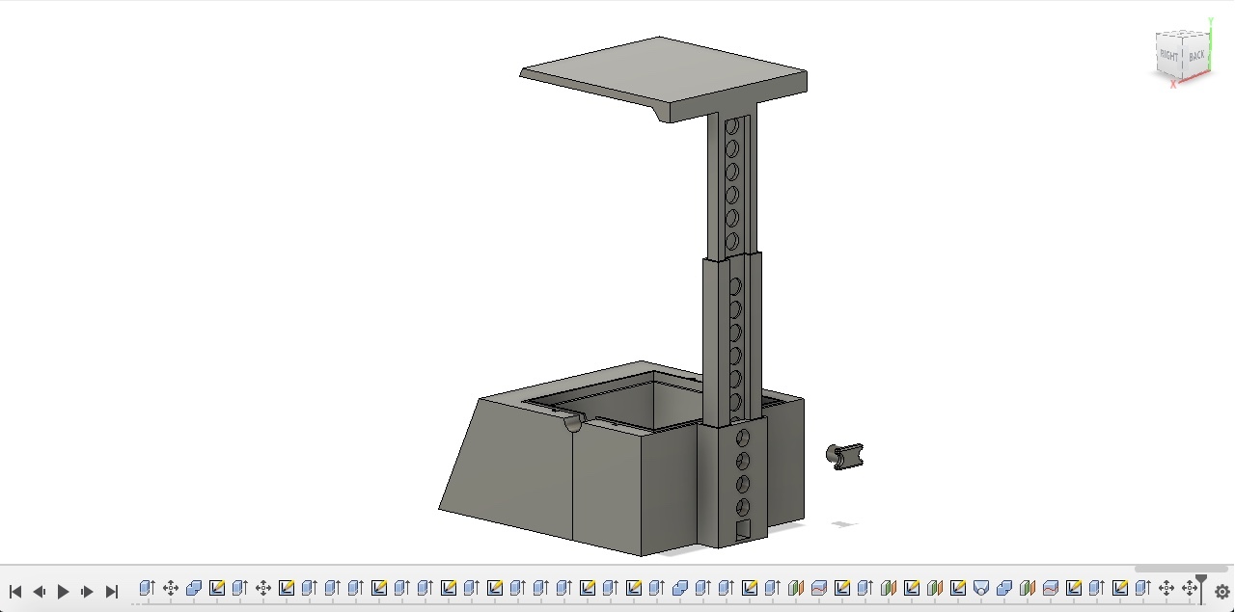
Task: Select the last Extrude feature in timeline
Action: 1143,588
